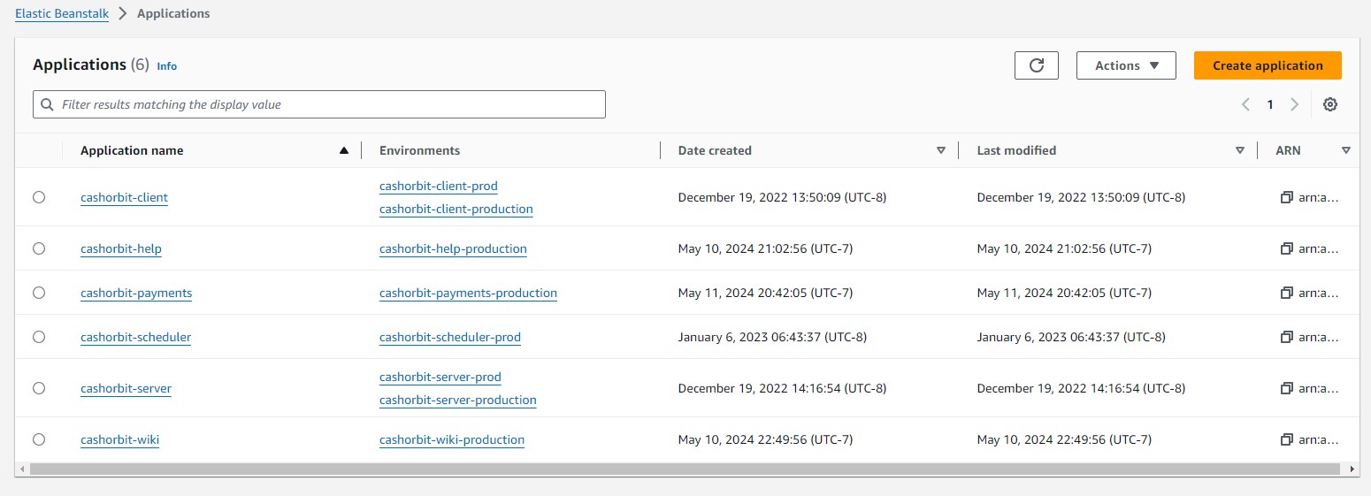Navigate to Elastic Beanstalk breadcrumb
Viewport: 1371px width, 496px height.
[x=62, y=14]
